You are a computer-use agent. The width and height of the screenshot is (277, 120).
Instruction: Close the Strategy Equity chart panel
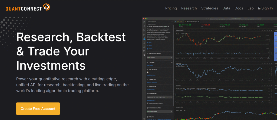coord(272,30)
